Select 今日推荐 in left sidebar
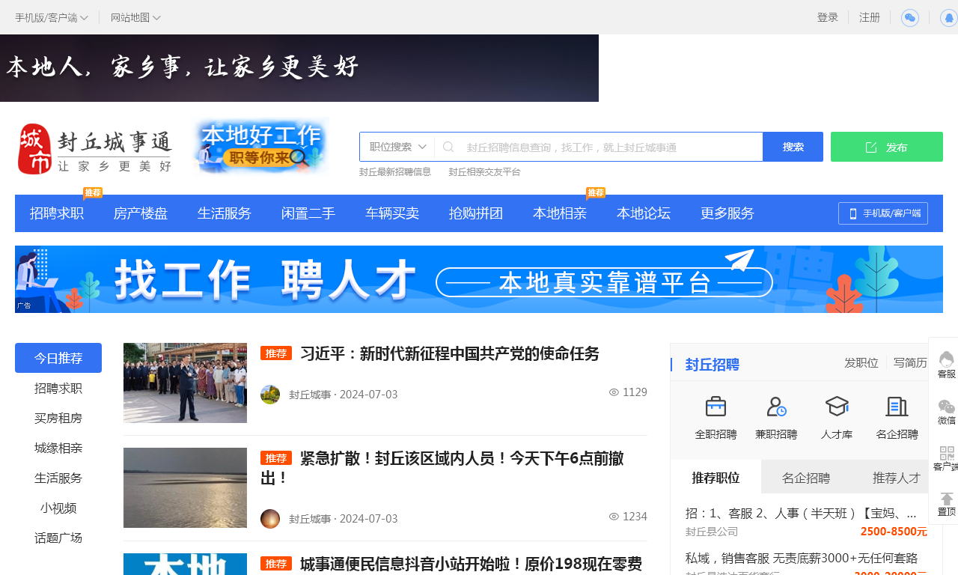958x575 pixels. click(x=58, y=358)
